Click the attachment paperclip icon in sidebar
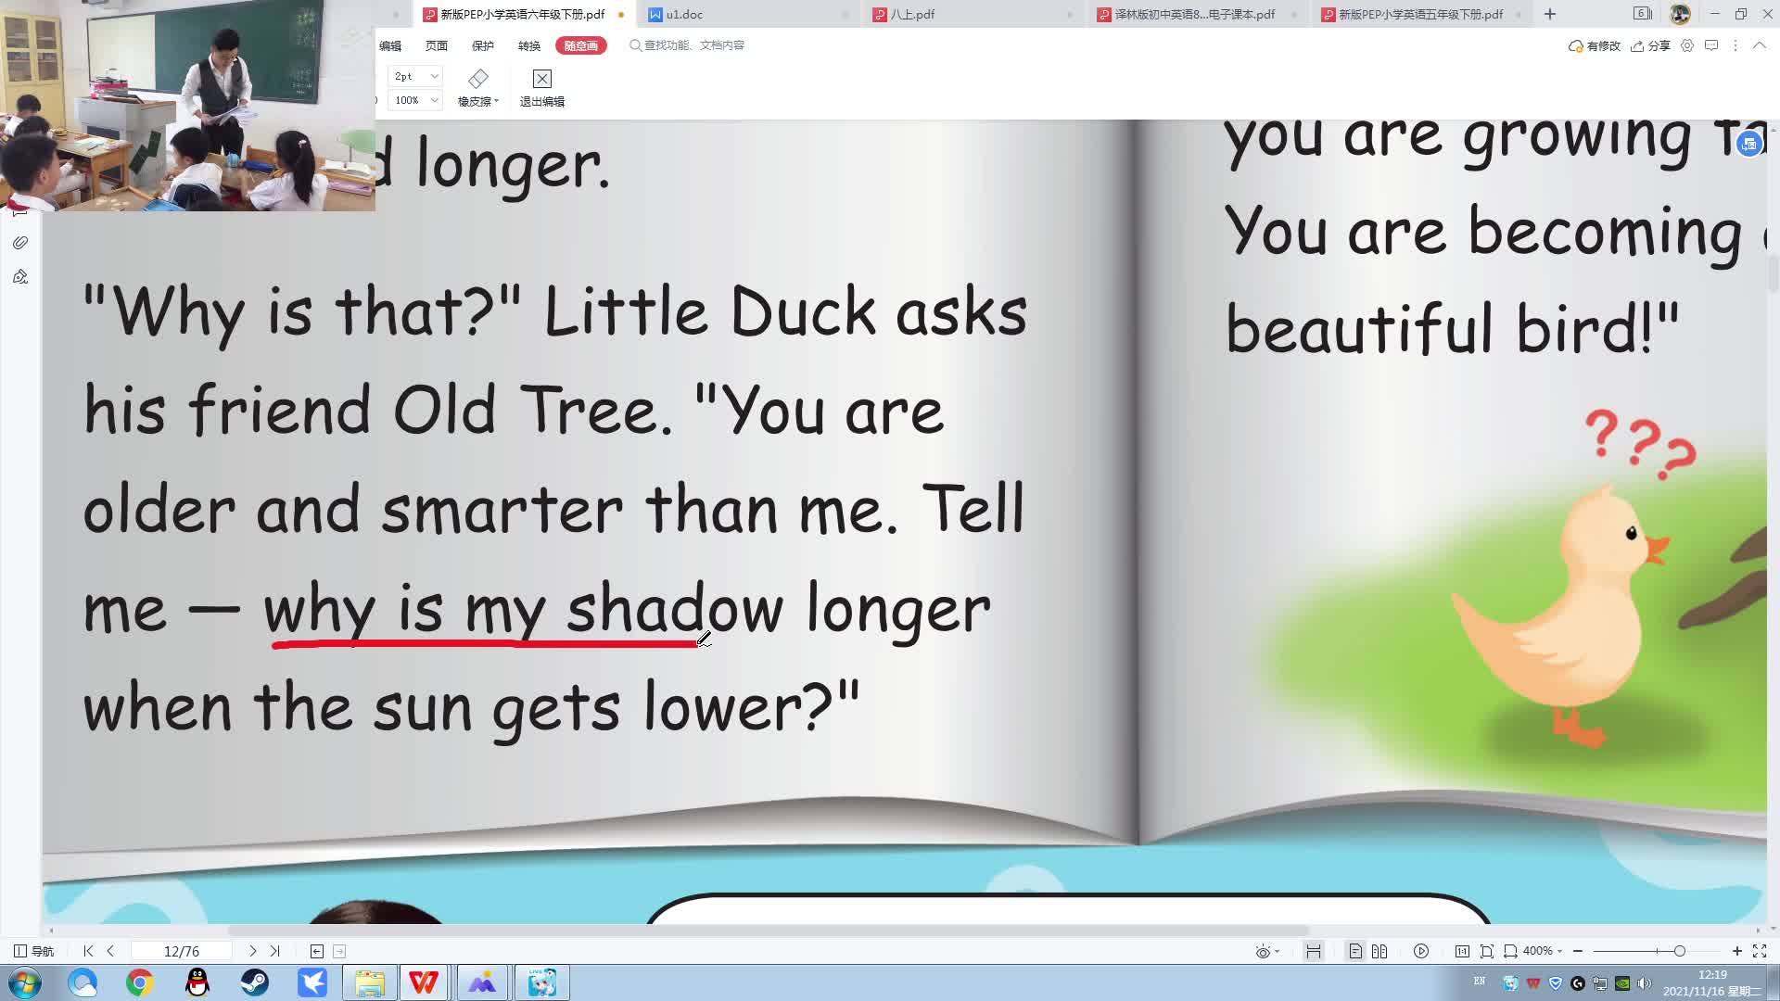This screenshot has height=1001, width=1780. 20,243
